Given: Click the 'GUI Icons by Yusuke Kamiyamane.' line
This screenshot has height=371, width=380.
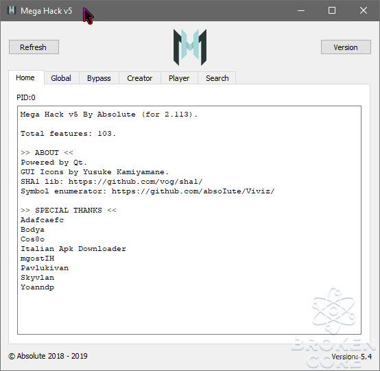Looking at the screenshot, I should click(x=95, y=172).
